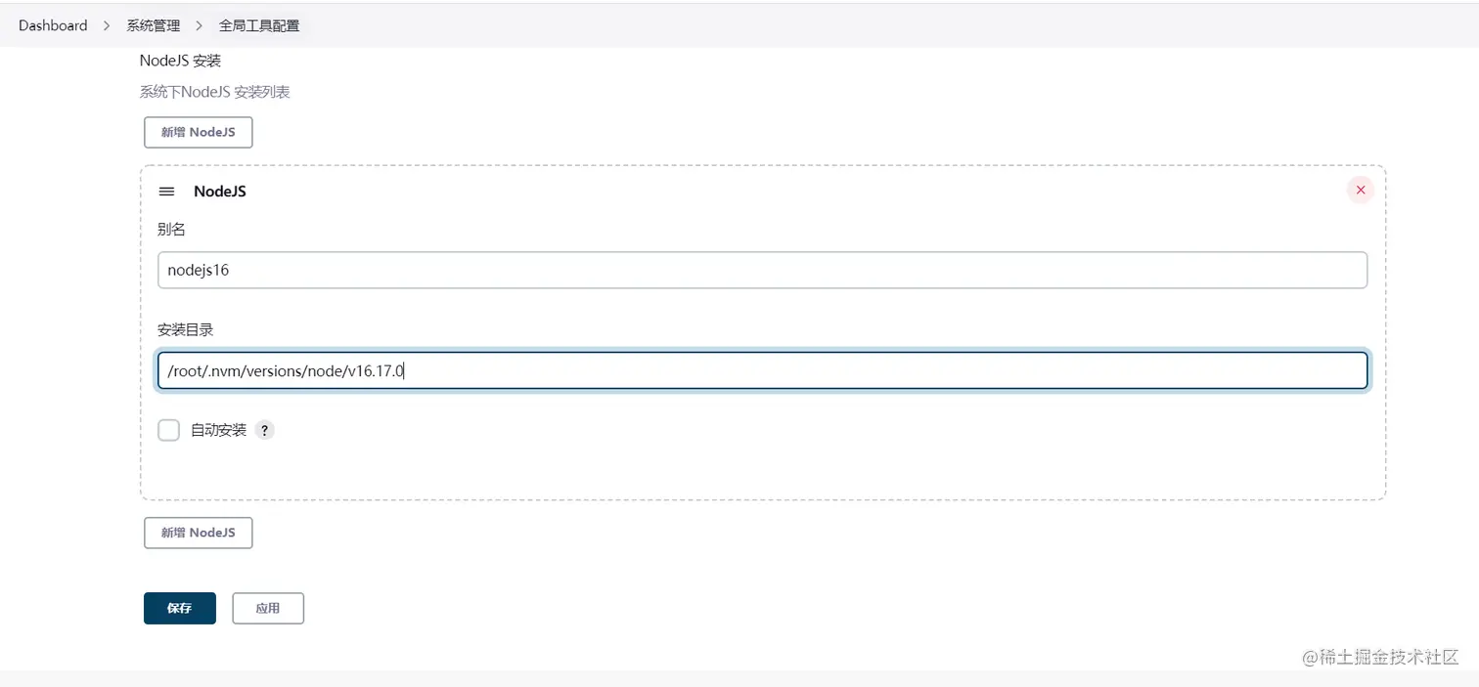Focus the 别名 field containing nodejs16

point(762,271)
